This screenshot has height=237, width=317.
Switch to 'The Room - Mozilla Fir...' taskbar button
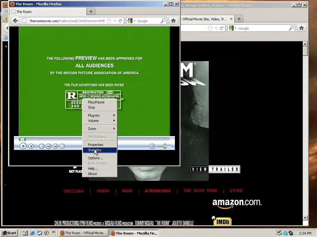134,233
